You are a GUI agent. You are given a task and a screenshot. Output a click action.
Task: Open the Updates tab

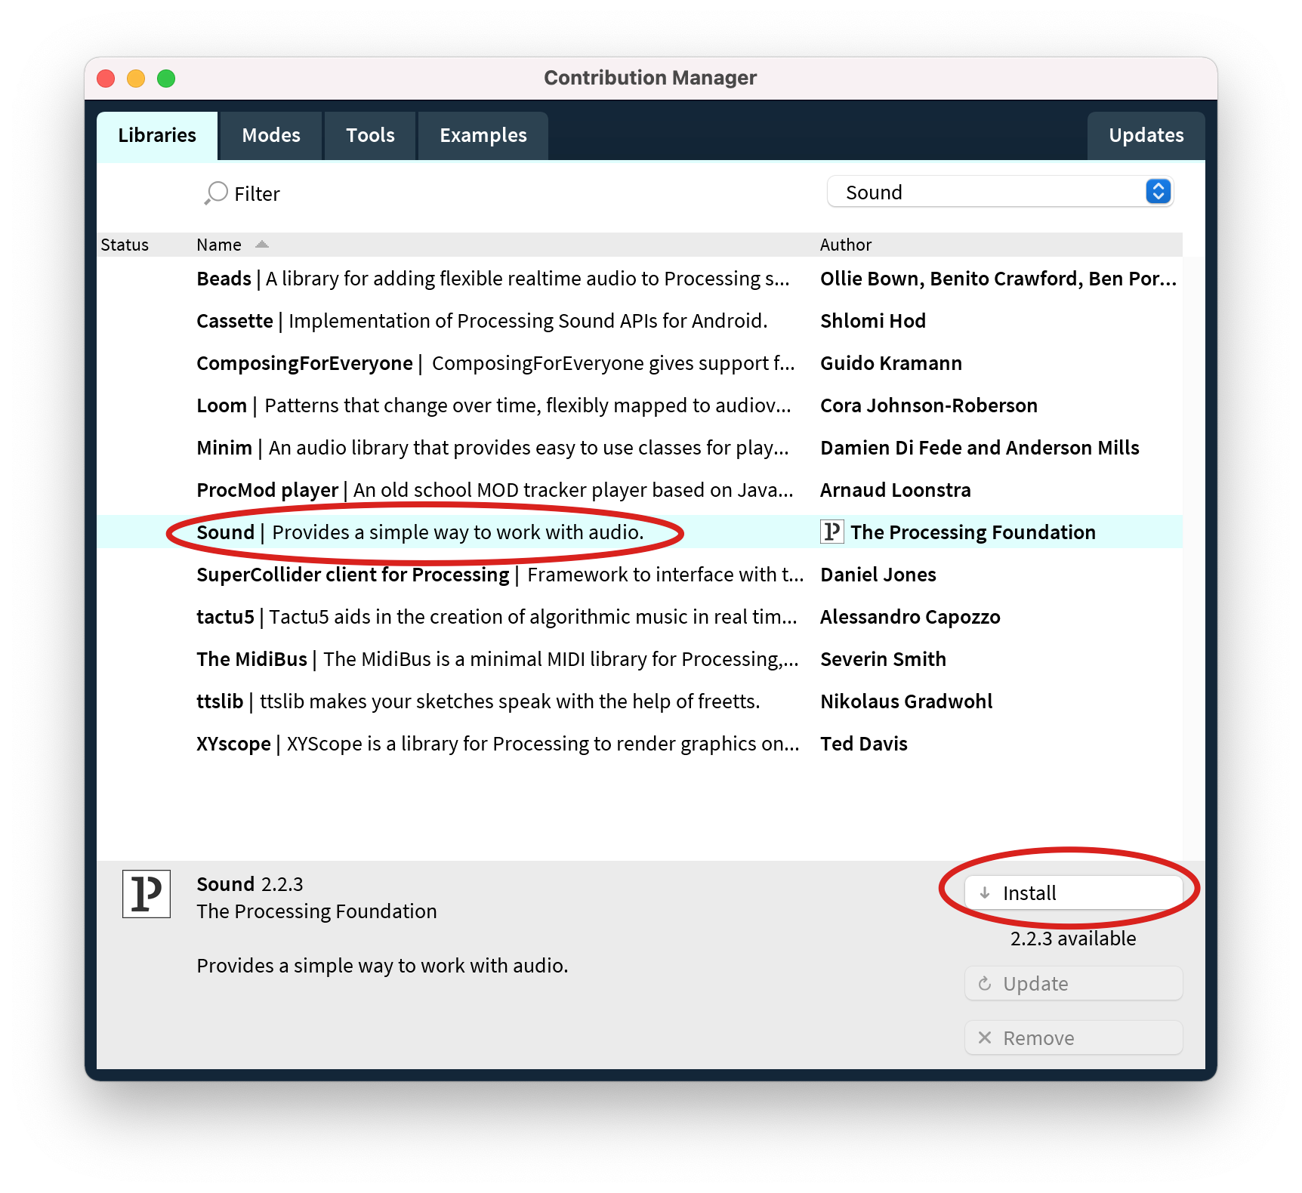pos(1146,136)
